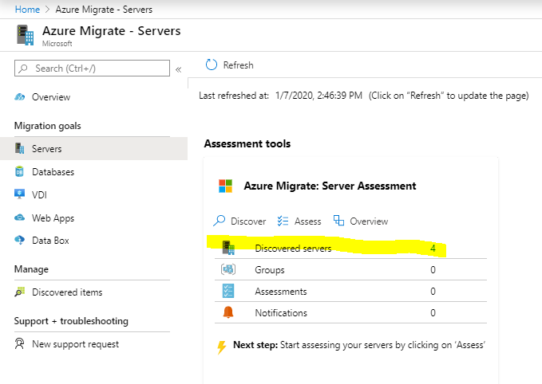Focus the Search (Ctrl+/) box
The height and width of the screenshot is (384, 542).
pos(92,69)
